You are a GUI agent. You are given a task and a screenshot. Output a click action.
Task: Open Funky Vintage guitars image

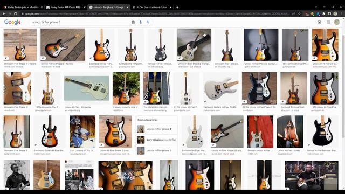126,175
